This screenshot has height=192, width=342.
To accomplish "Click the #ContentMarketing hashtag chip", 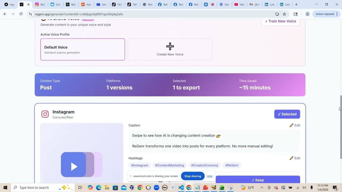I will tap(170, 165).
